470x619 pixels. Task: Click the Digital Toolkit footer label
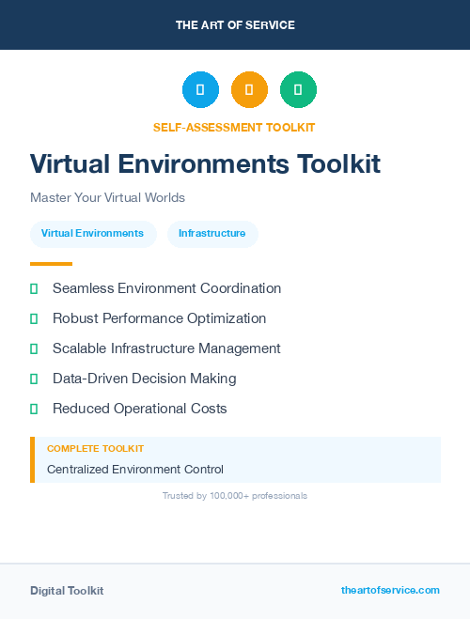[x=67, y=591]
